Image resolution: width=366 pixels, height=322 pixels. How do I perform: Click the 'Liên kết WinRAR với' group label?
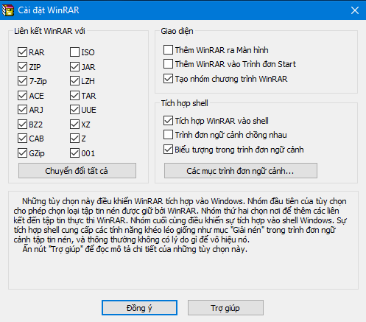click(x=49, y=31)
